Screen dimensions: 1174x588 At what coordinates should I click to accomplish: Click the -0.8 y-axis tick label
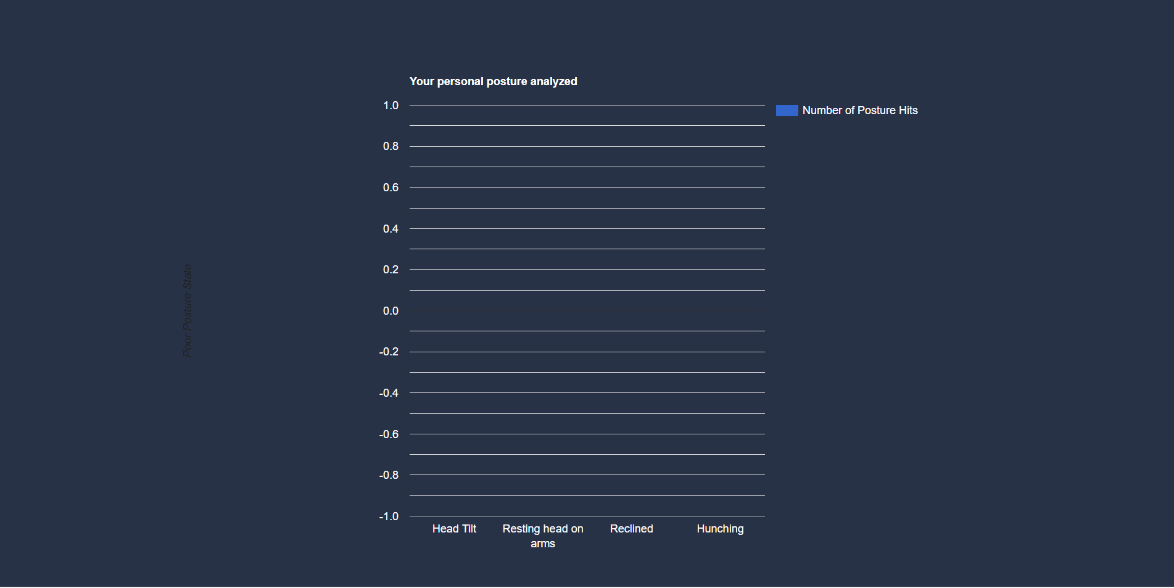389,475
